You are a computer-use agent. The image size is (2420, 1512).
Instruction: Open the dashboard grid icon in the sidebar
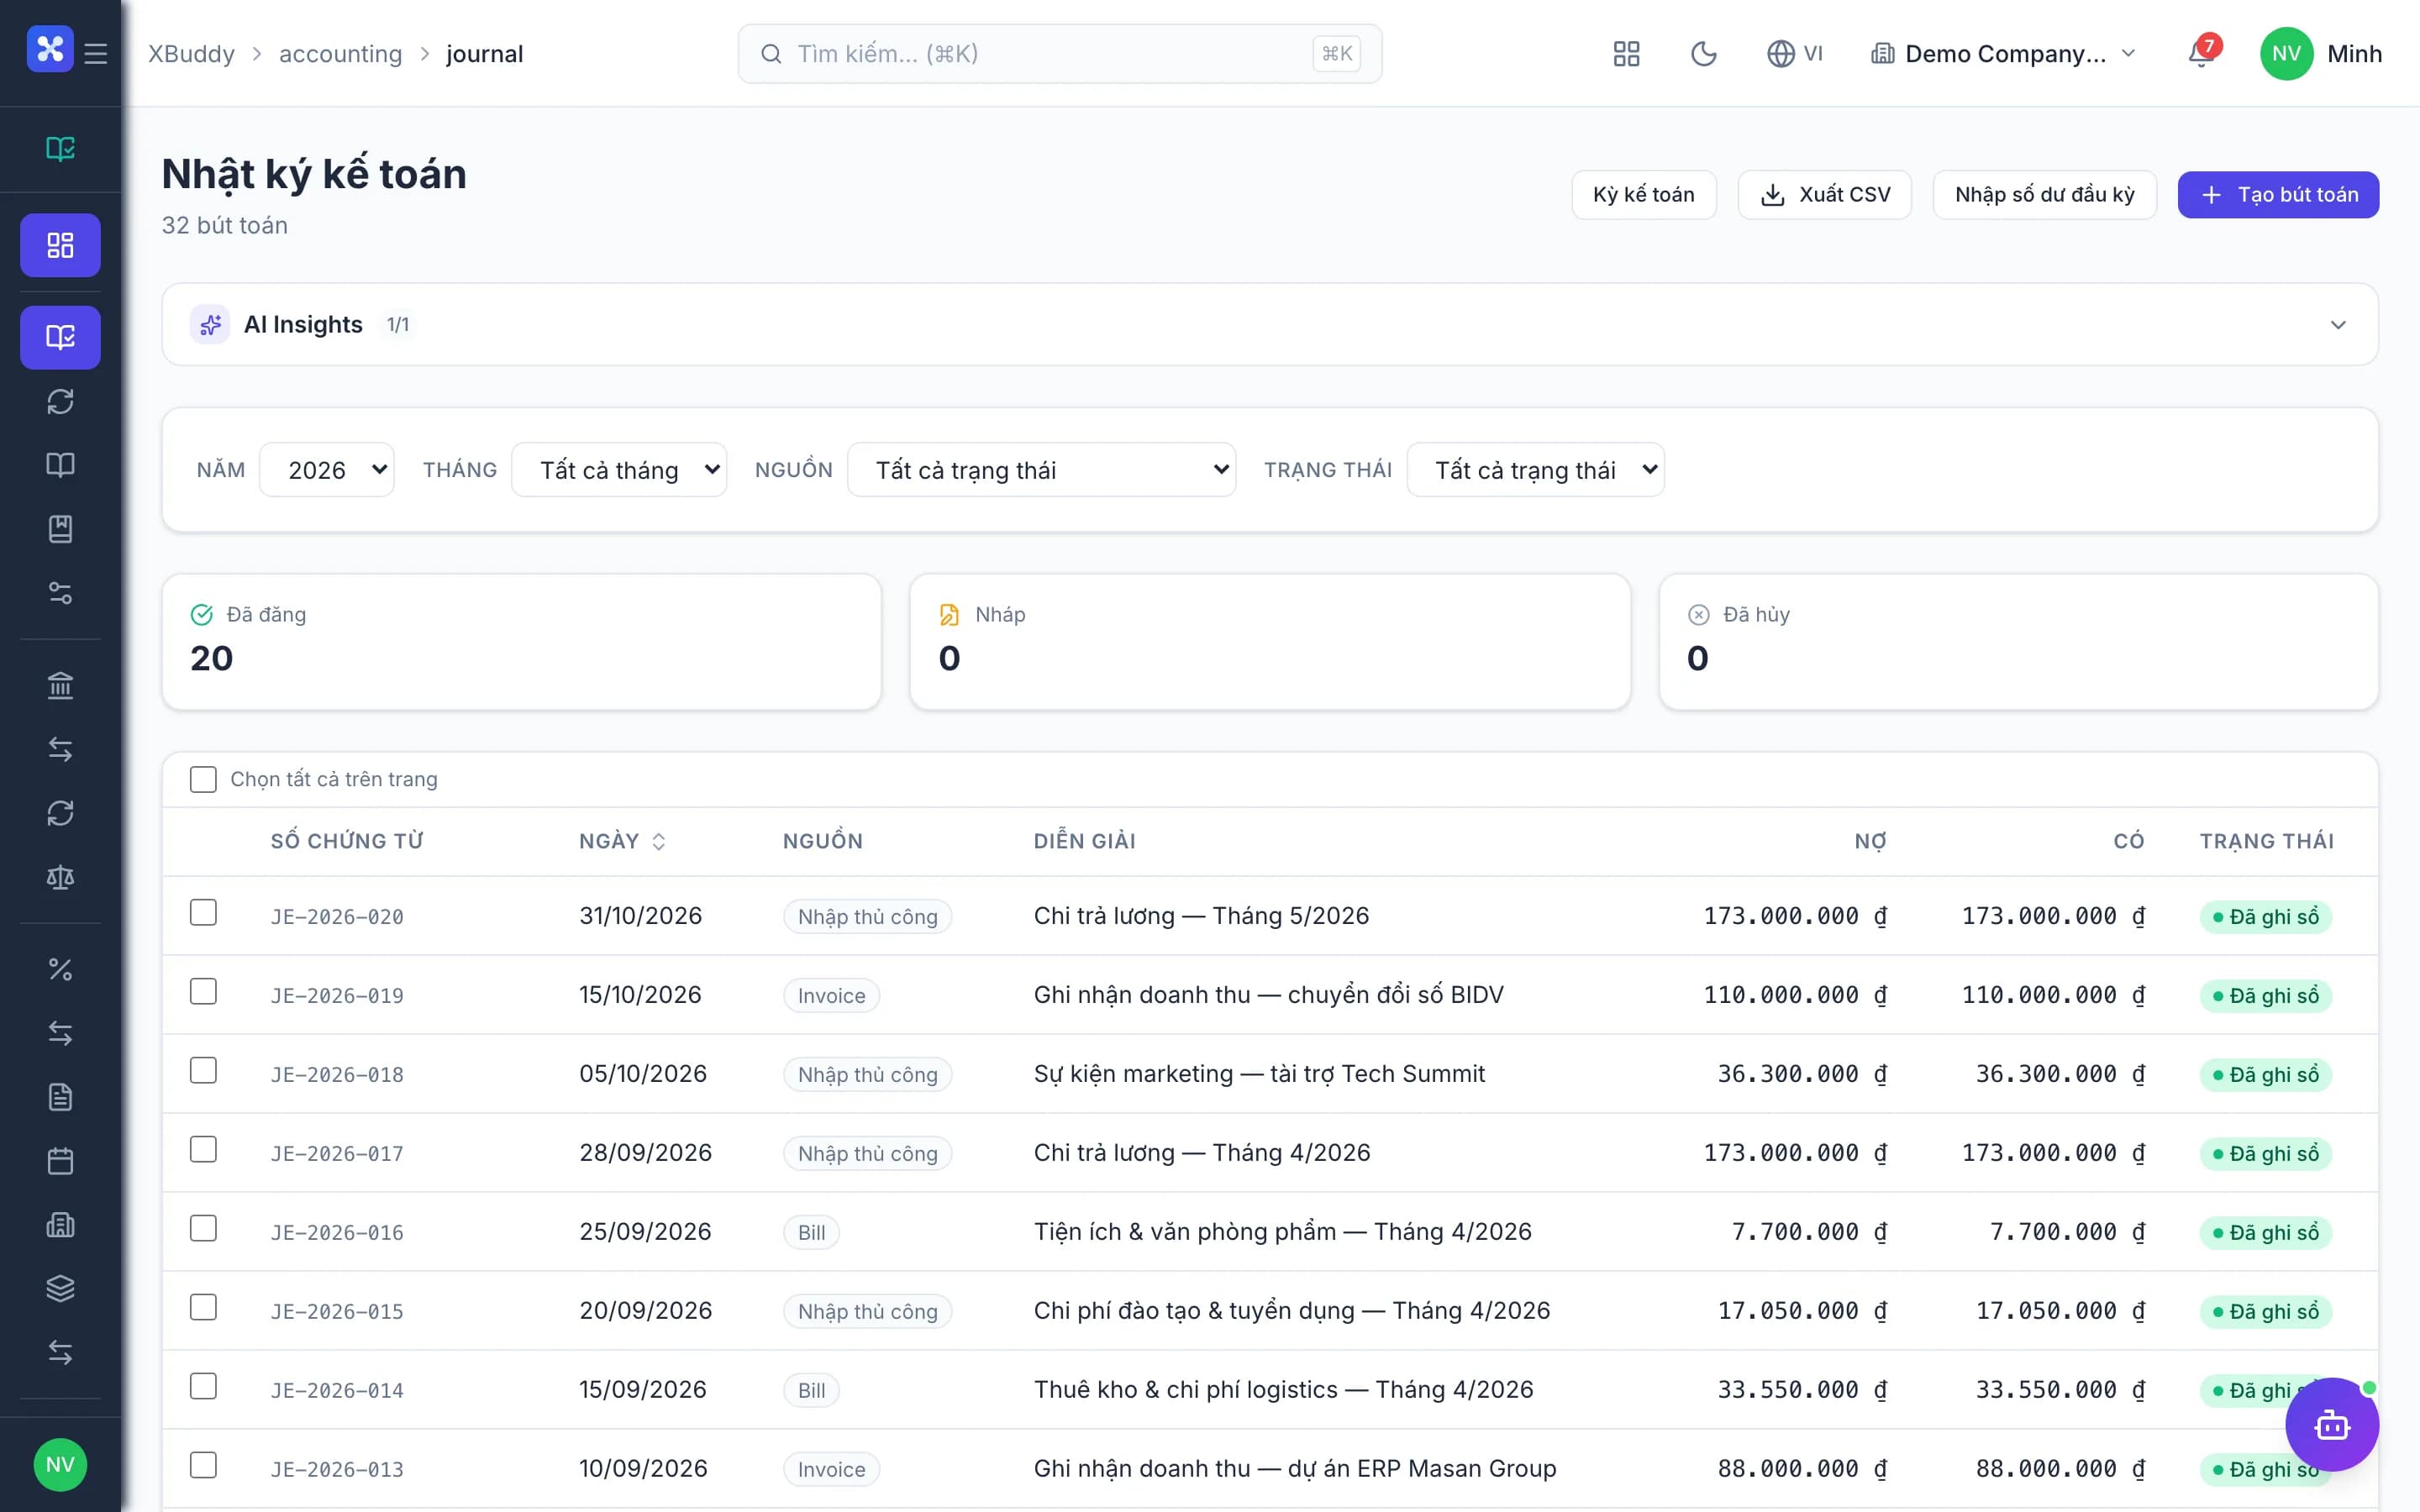point(60,245)
